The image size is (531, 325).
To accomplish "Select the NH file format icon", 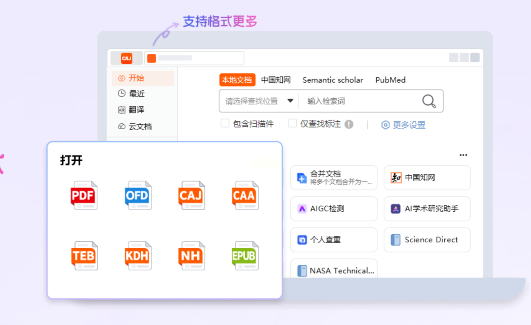I will point(191,256).
